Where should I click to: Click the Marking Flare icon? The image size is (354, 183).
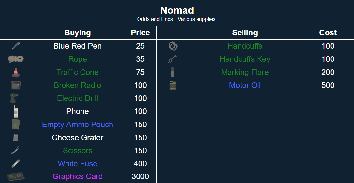(x=172, y=72)
